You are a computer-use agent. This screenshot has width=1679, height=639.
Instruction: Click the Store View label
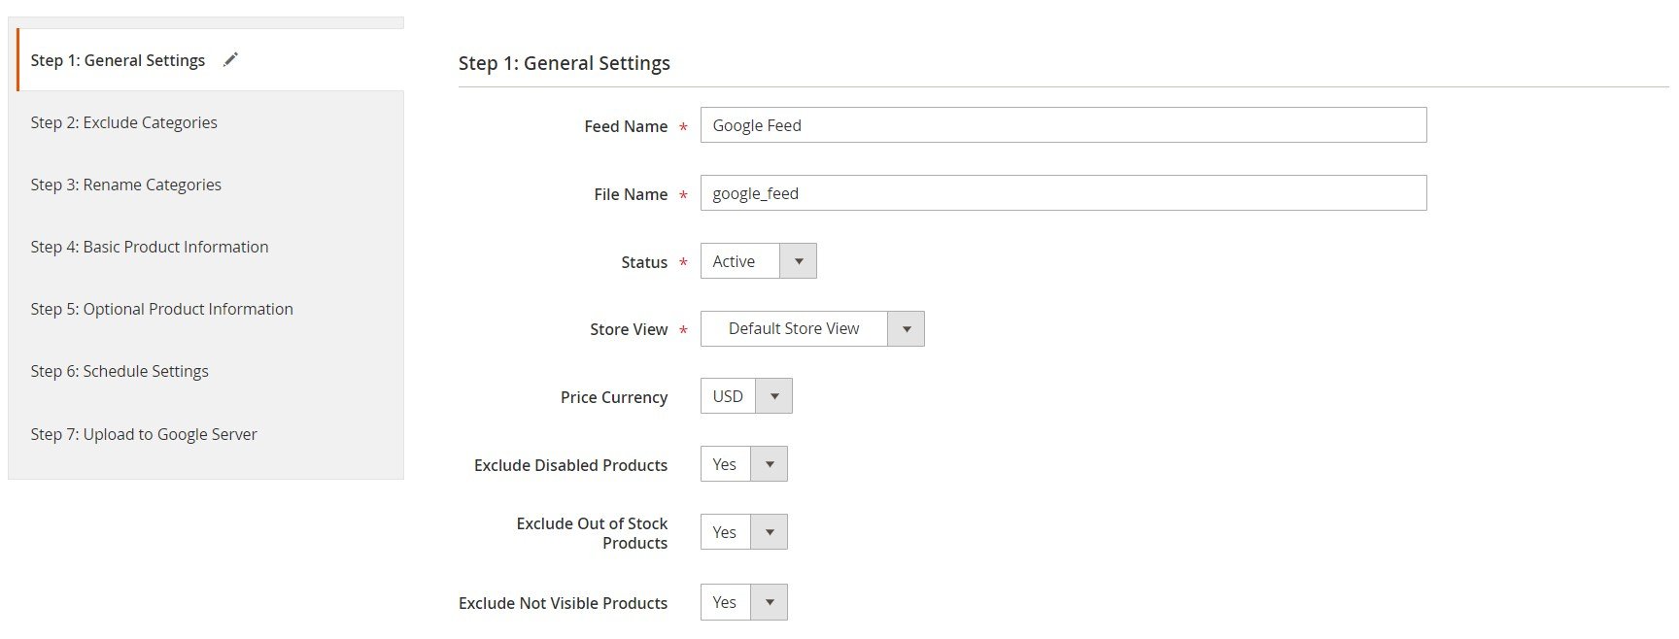point(629,329)
